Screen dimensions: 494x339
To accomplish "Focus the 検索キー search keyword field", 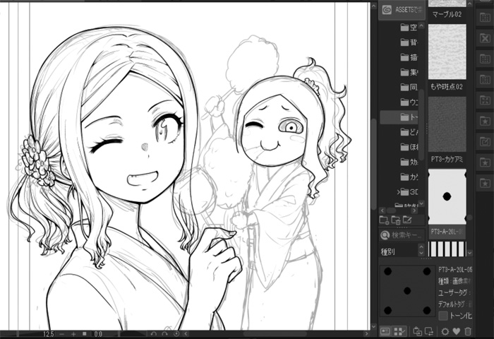I will [406, 235].
